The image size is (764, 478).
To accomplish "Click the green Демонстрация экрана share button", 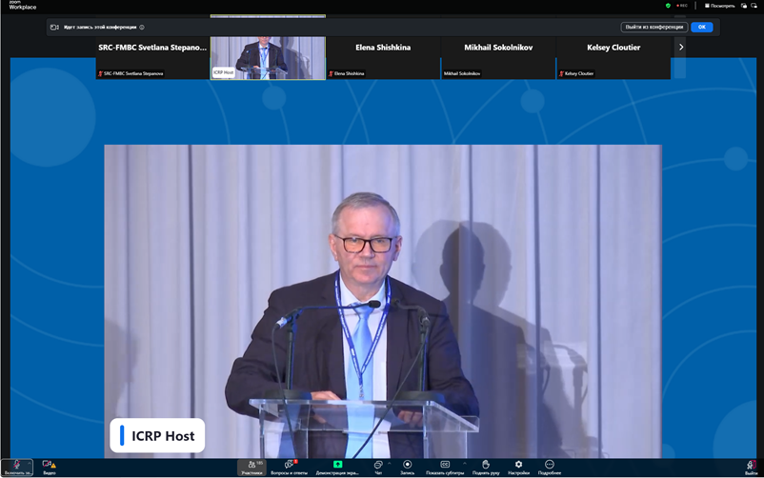I will coord(337,466).
